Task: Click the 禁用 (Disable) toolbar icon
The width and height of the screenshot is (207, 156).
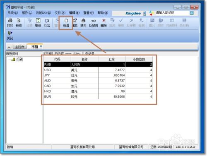Action: tap(83, 23)
